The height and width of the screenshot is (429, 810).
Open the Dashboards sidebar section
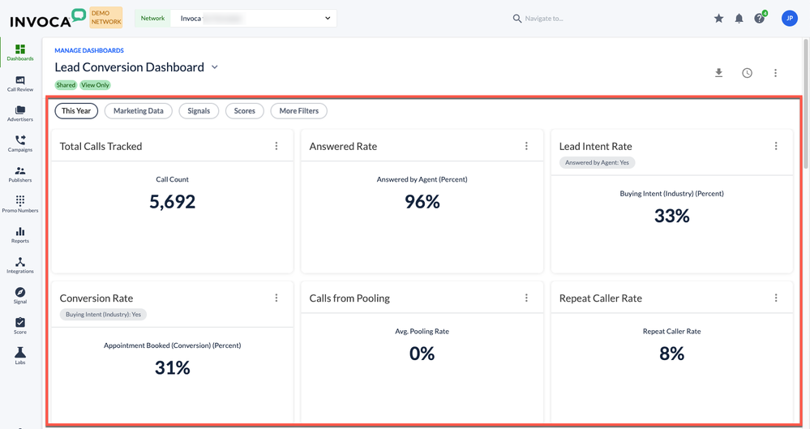(20, 52)
